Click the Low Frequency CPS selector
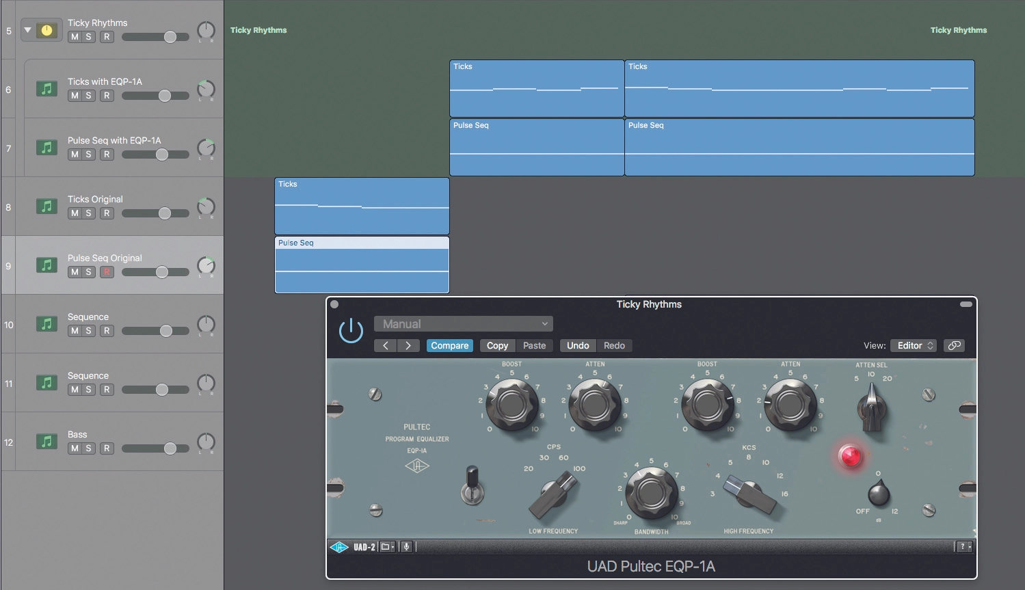 pos(555,495)
